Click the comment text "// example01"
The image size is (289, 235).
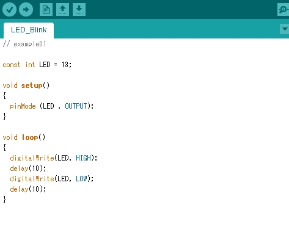[24, 44]
